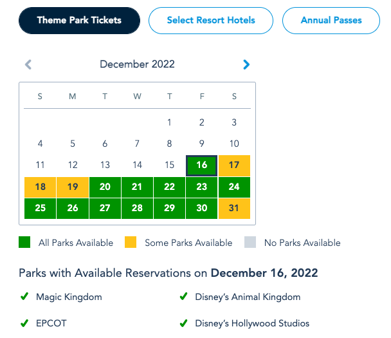The height and width of the screenshot is (338, 391).
Task: Choose December 17 date cell
Action: [234, 165]
